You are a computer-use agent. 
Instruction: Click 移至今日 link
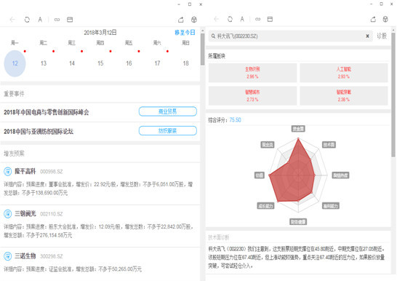point(185,33)
